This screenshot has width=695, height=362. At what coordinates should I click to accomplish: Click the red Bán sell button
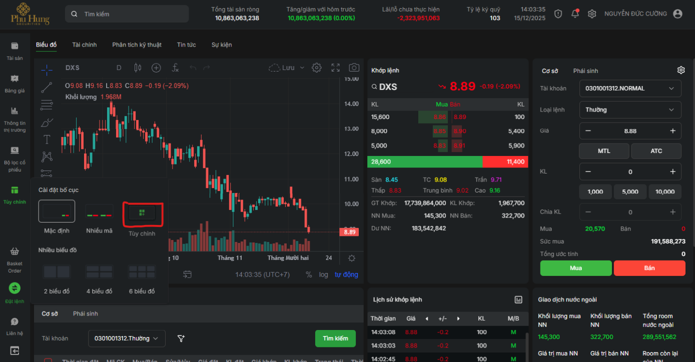(x=649, y=268)
